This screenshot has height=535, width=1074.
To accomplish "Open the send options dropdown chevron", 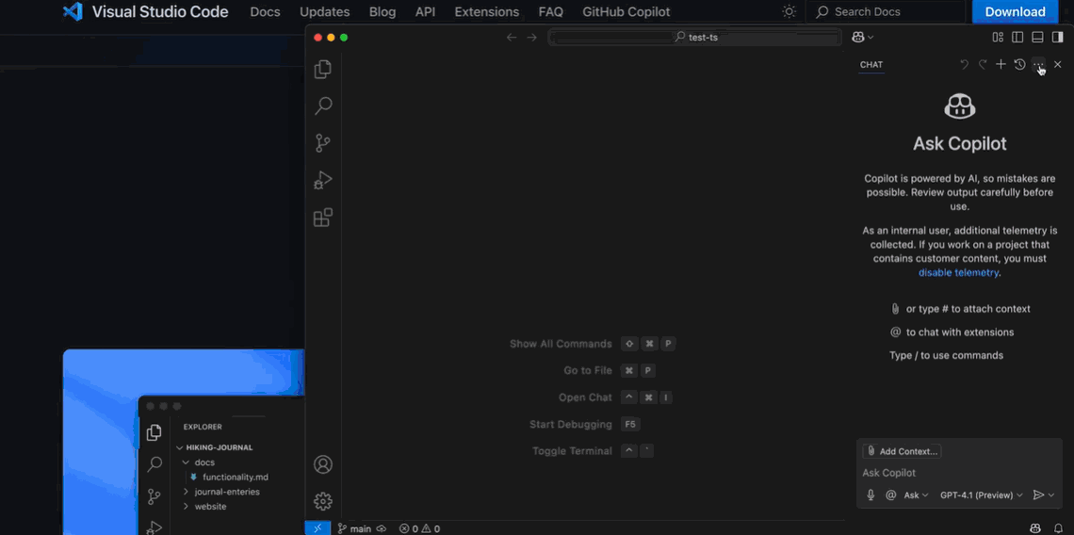I will pos(1051,494).
